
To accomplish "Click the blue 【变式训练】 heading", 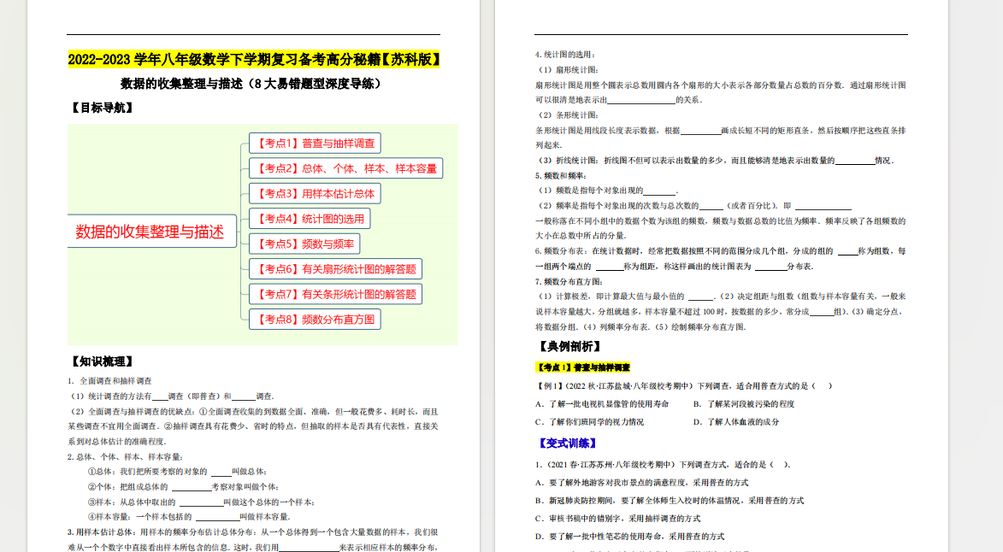I will (x=568, y=443).
